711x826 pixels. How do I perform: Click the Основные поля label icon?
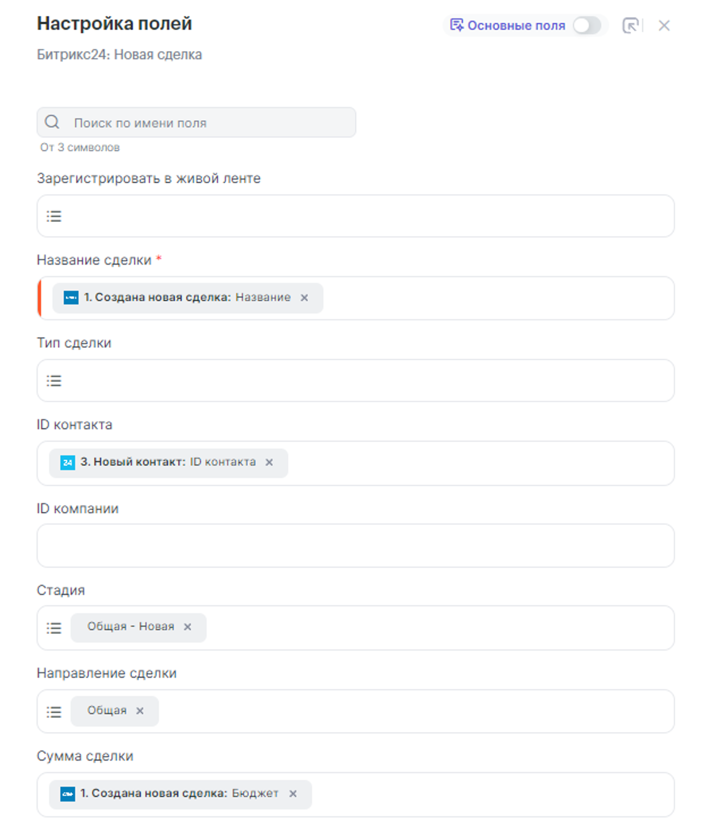457,25
